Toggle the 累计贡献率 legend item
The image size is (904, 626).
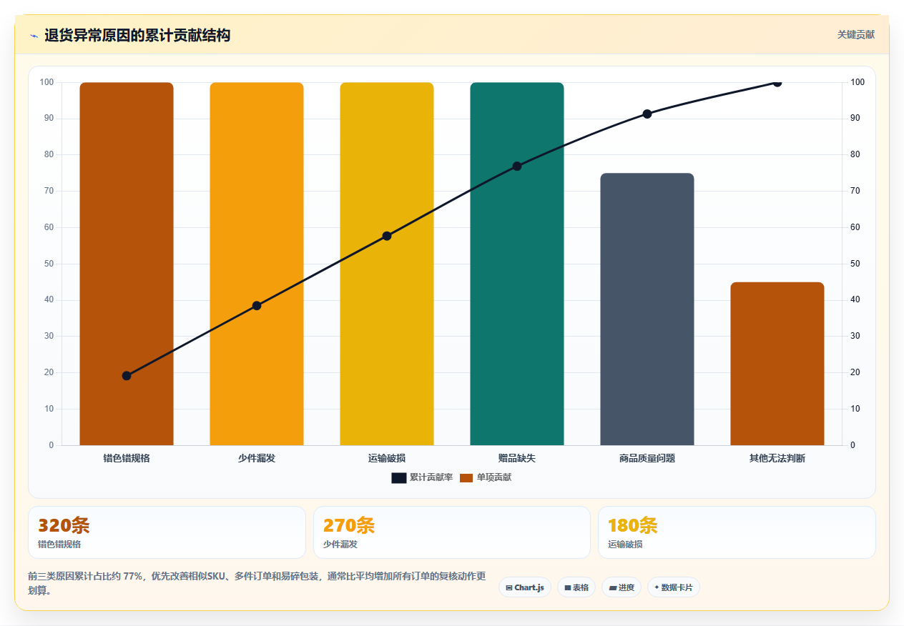pos(422,477)
